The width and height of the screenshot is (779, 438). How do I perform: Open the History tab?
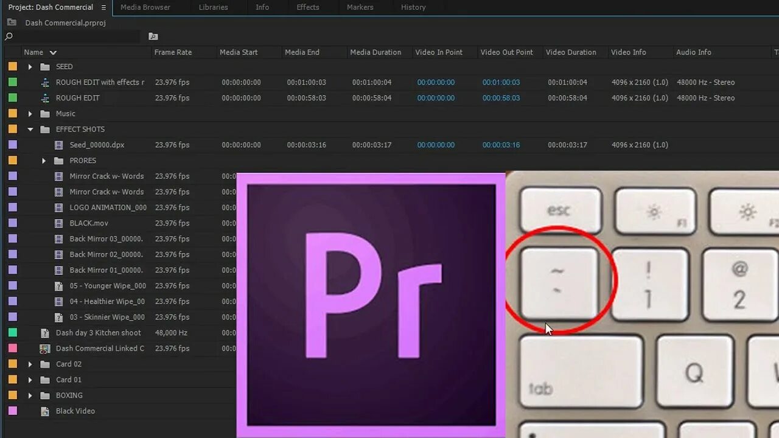click(413, 7)
